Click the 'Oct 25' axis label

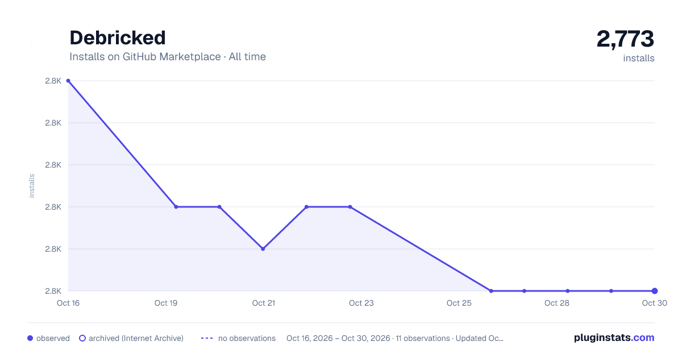(459, 303)
